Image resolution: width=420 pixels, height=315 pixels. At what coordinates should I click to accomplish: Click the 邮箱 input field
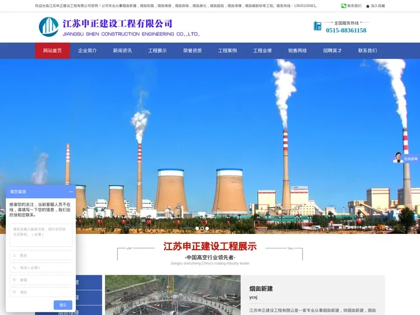[x=41, y=279]
